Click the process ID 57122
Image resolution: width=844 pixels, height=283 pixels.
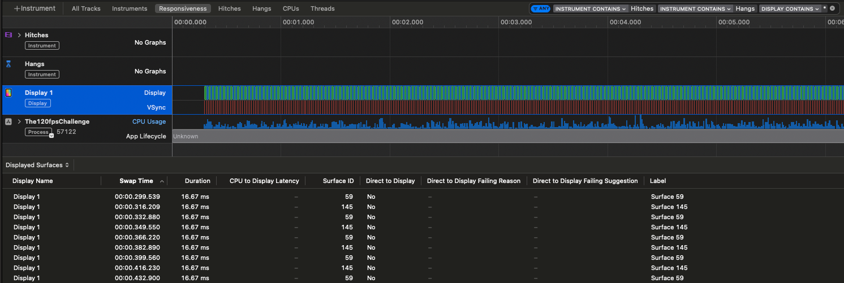pyautogui.click(x=66, y=132)
